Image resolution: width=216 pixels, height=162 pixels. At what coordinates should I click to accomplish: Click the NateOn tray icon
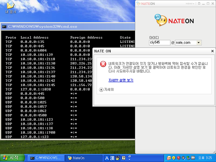[169, 158]
